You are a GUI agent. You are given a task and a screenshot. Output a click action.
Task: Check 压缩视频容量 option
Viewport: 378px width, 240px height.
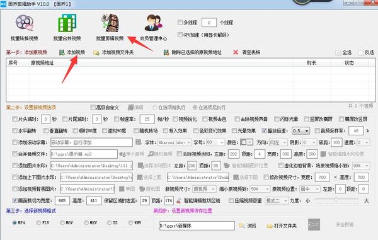click(x=231, y=200)
